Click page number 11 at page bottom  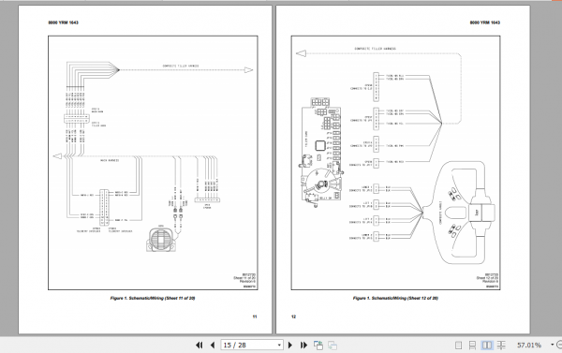coord(255,316)
